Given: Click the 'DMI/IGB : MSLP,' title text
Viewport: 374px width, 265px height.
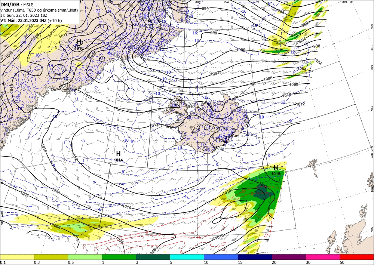Looking at the screenshot, I should point(17,4).
